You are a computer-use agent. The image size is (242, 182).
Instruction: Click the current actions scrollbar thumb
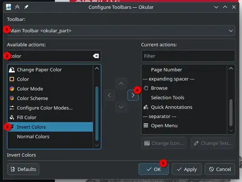231,113
